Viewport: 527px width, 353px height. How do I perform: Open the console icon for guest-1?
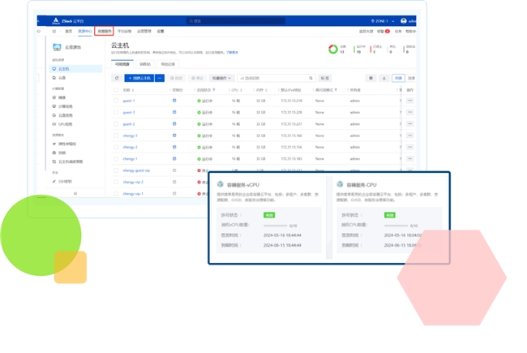point(174,101)
